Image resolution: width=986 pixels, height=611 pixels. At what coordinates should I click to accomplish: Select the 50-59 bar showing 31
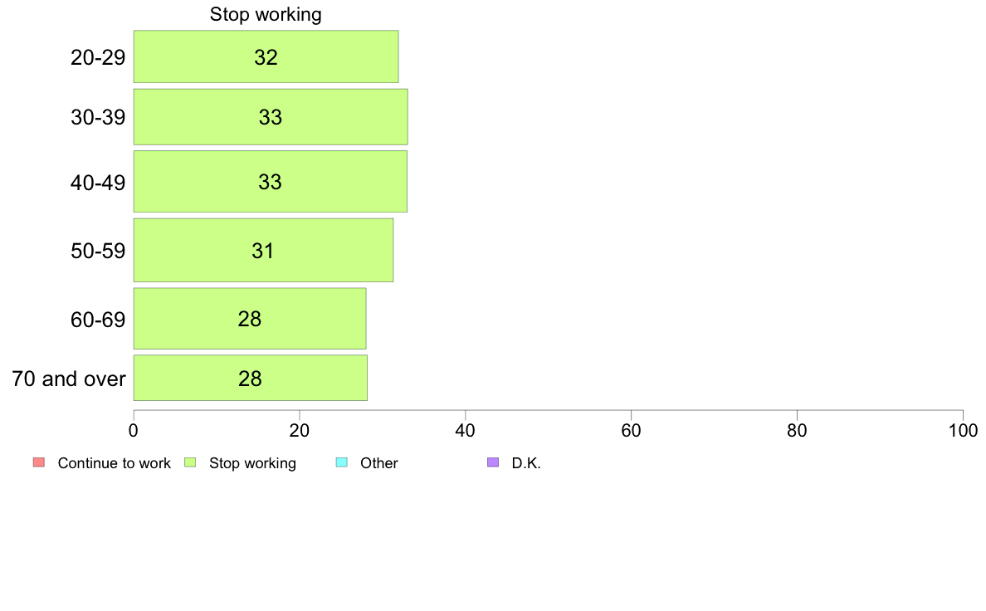(263, 251)
